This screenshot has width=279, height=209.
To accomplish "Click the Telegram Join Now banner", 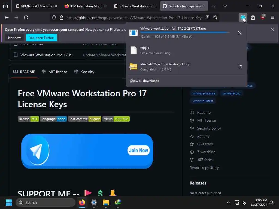I will pyautogui.click(x=87, y=151).
